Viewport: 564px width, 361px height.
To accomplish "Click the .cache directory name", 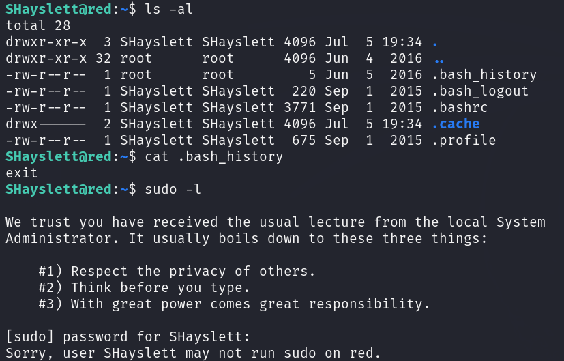I will click(x=456, y=124).
